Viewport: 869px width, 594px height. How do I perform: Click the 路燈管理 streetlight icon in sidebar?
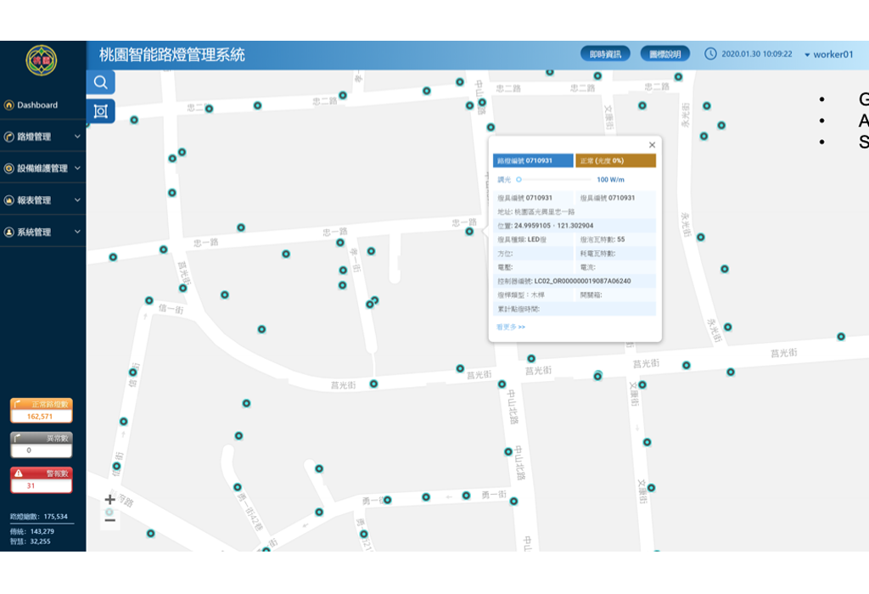[x=8, y=137]
